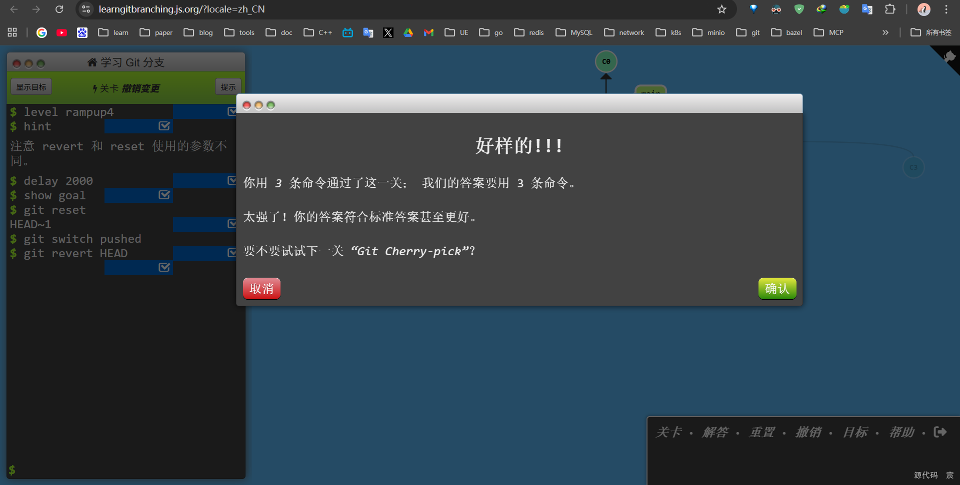Screen dimensions: 960x485
Task: Open the Bilibili bookmark icon
Action: tap(347, 32)
